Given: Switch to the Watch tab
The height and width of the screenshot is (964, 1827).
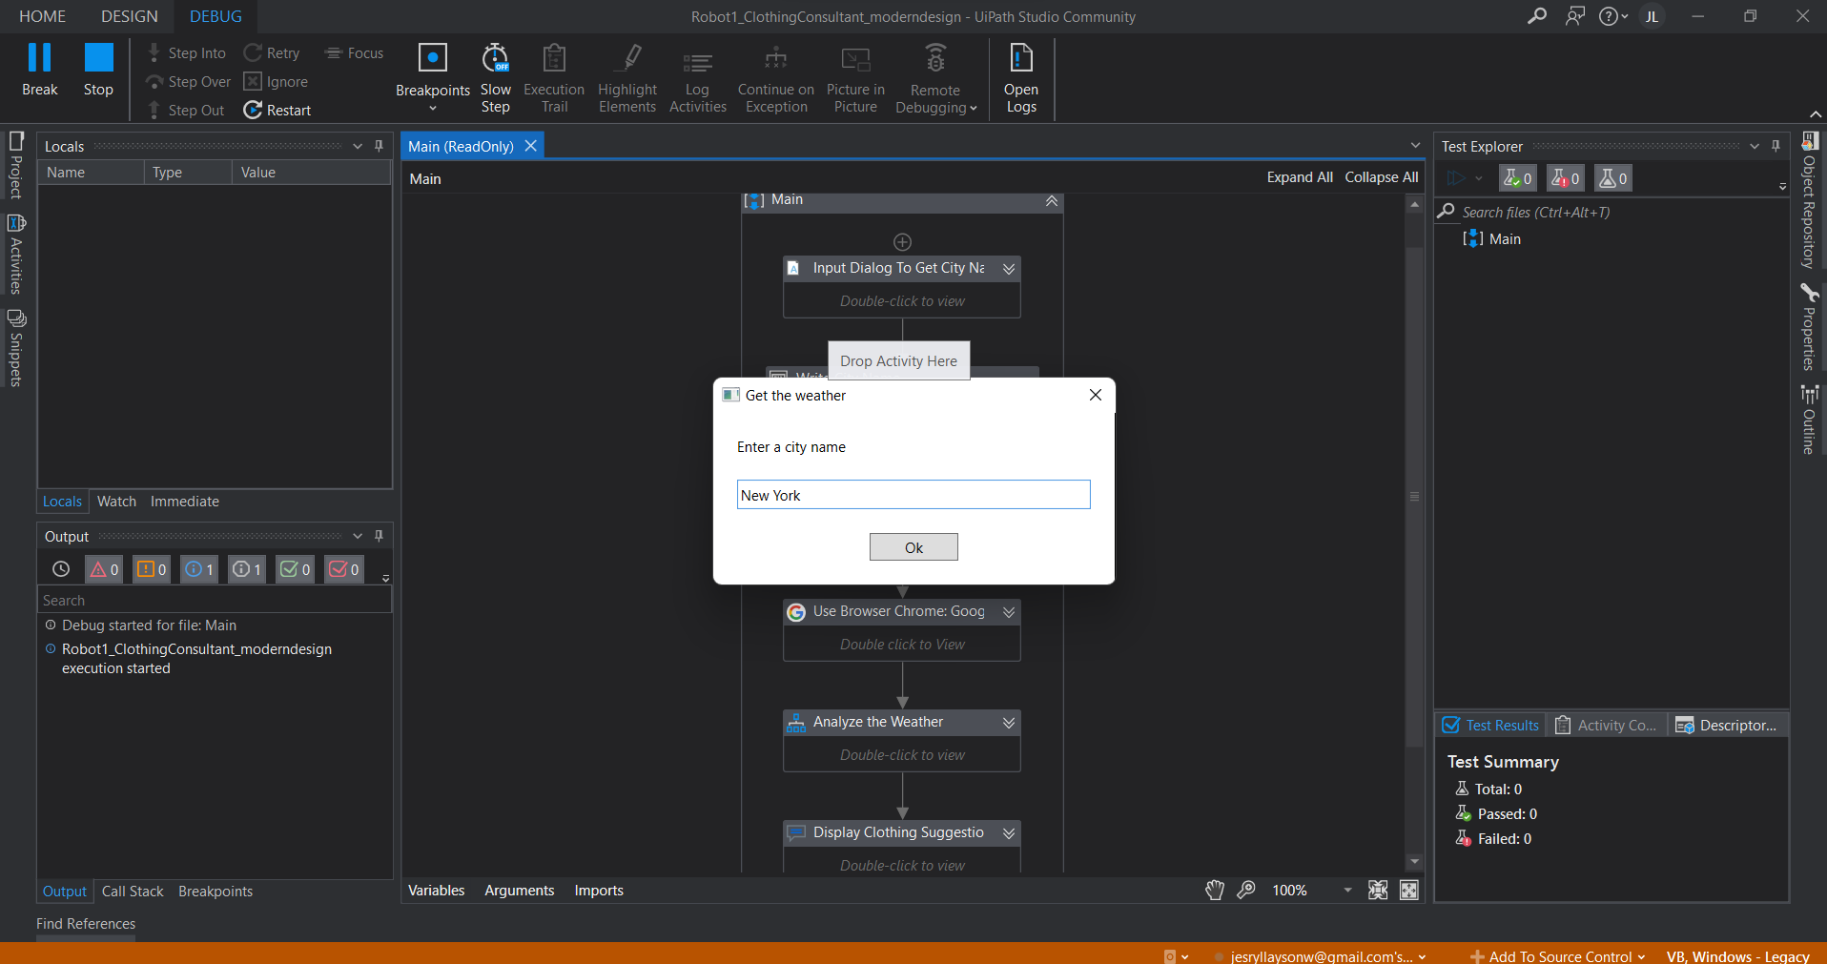Looking at the screenshot, I should (x=116, y=502).
